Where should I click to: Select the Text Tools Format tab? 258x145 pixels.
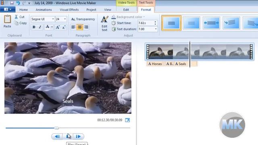click(146, 10)
